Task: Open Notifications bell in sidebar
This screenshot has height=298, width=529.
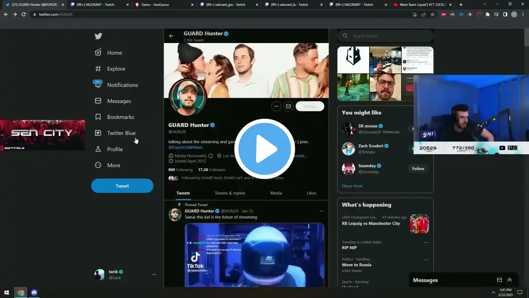Action: point(98,85)
